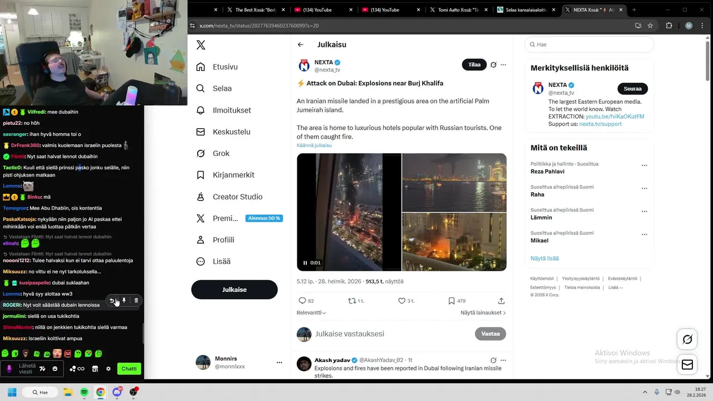Open options for Akash yadav reply
This screenshot has height=401, width=713.
tap(504, 360)
